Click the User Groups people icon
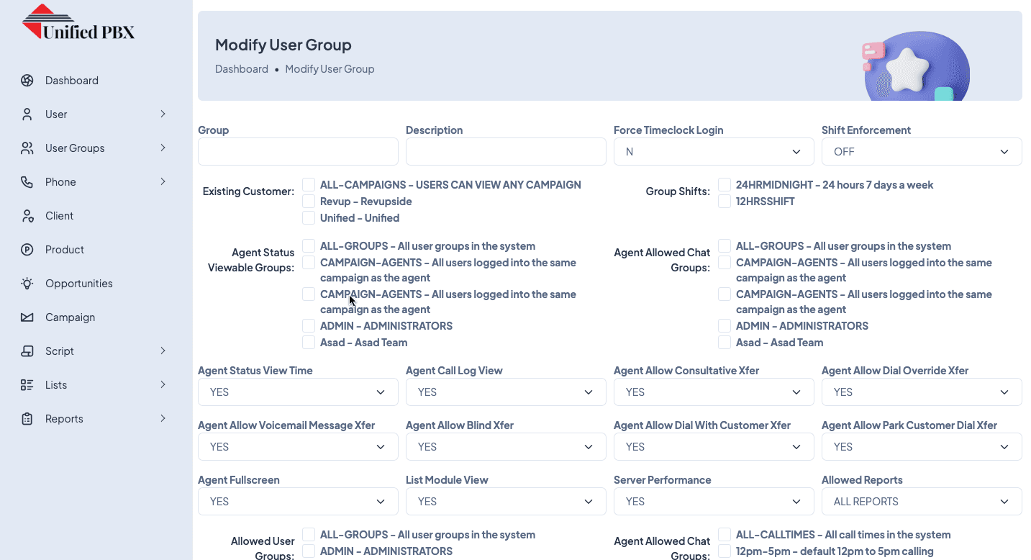The height and width of the screenshot is (560, 1031). point(27,148)
